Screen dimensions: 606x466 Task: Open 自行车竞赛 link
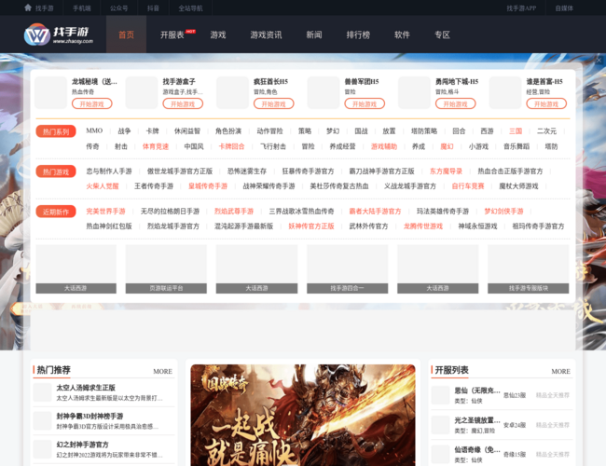coord(468,186)
